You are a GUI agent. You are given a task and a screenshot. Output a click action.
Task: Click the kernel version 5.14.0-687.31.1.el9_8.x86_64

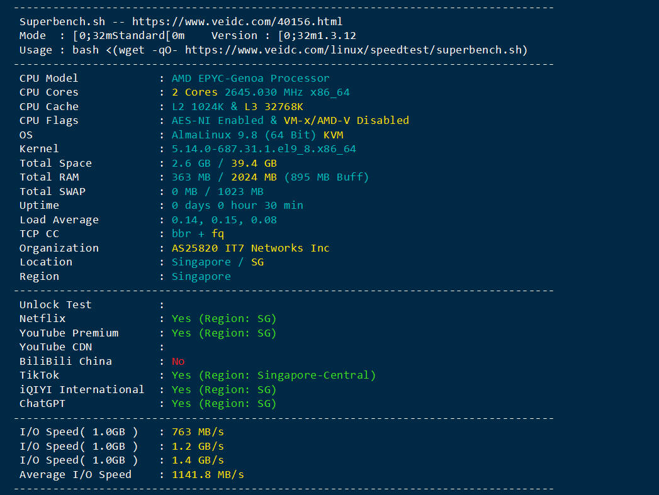pyautogui.click(x=264, y=149)
